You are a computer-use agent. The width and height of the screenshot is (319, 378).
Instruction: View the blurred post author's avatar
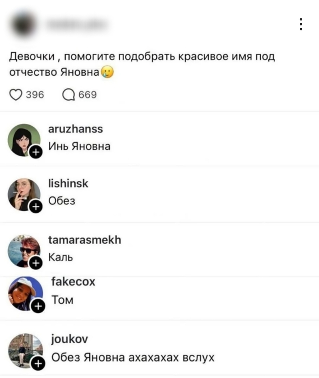[x=24, y=24]
